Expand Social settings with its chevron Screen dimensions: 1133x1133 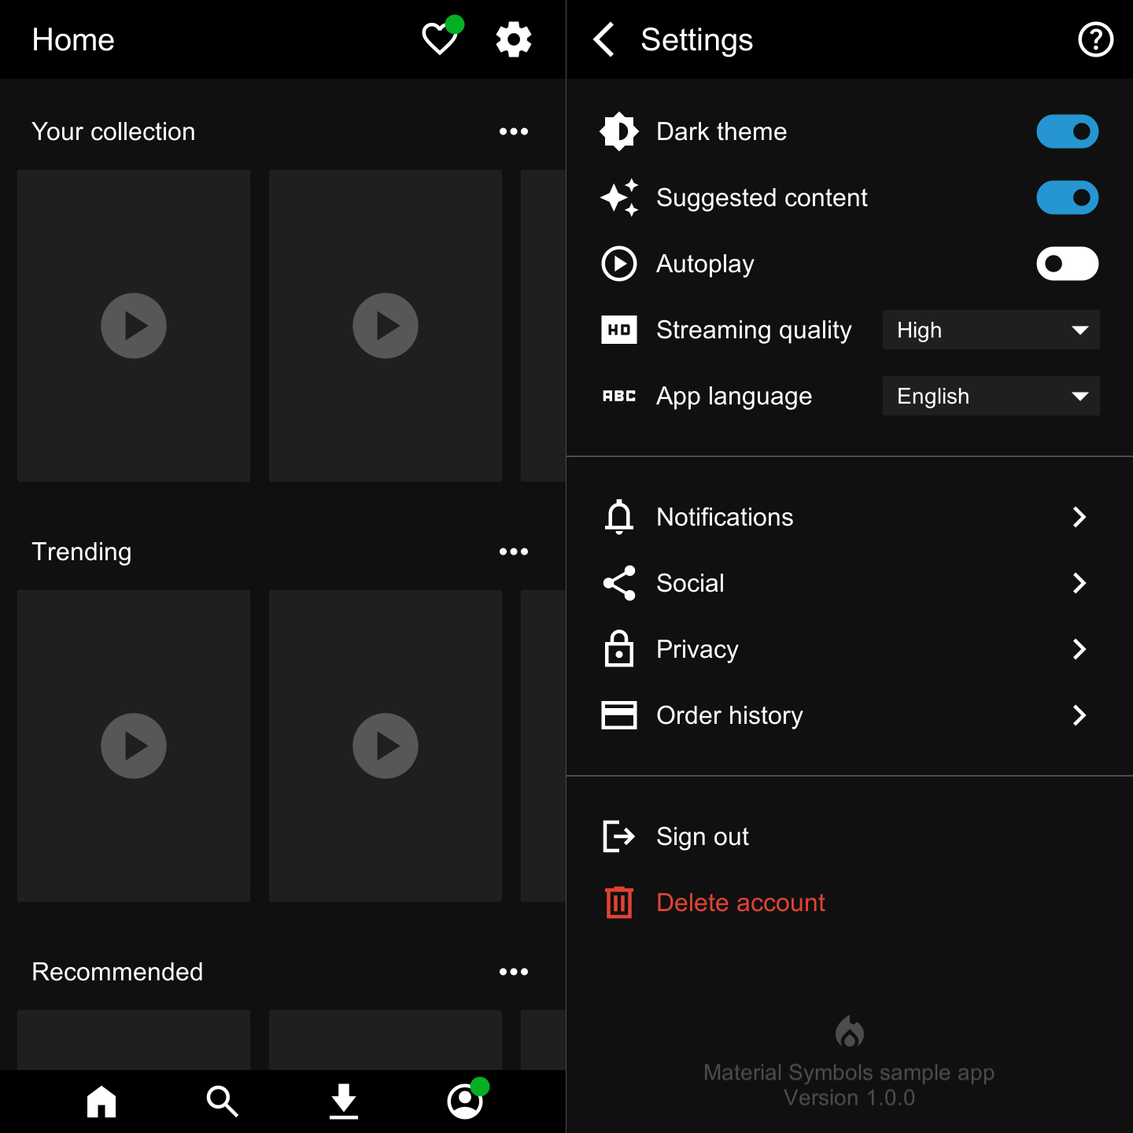pyautogui.click(x=1079, y=583)
